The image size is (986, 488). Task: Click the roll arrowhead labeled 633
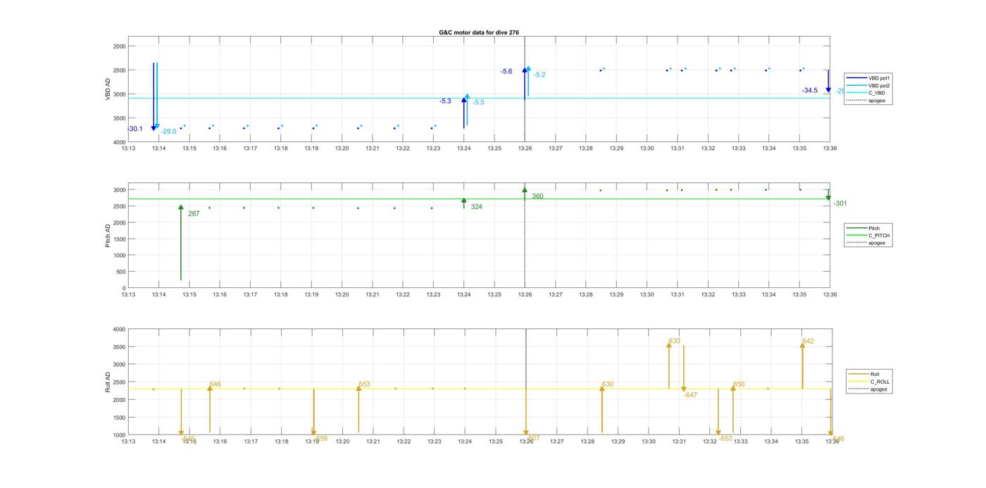(x=669, y=345)
